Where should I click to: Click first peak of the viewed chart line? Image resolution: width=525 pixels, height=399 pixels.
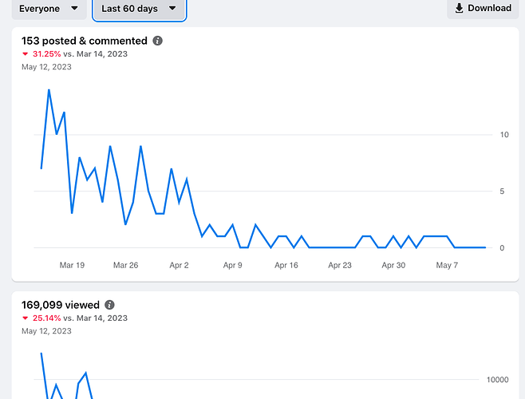coord(41,353)
